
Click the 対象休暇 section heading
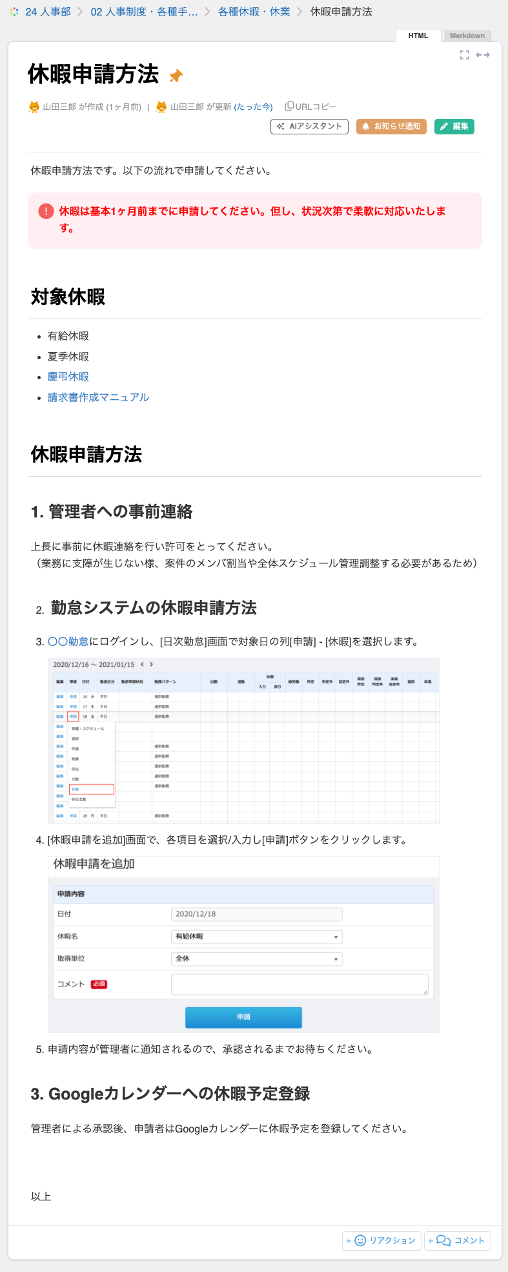68,297
